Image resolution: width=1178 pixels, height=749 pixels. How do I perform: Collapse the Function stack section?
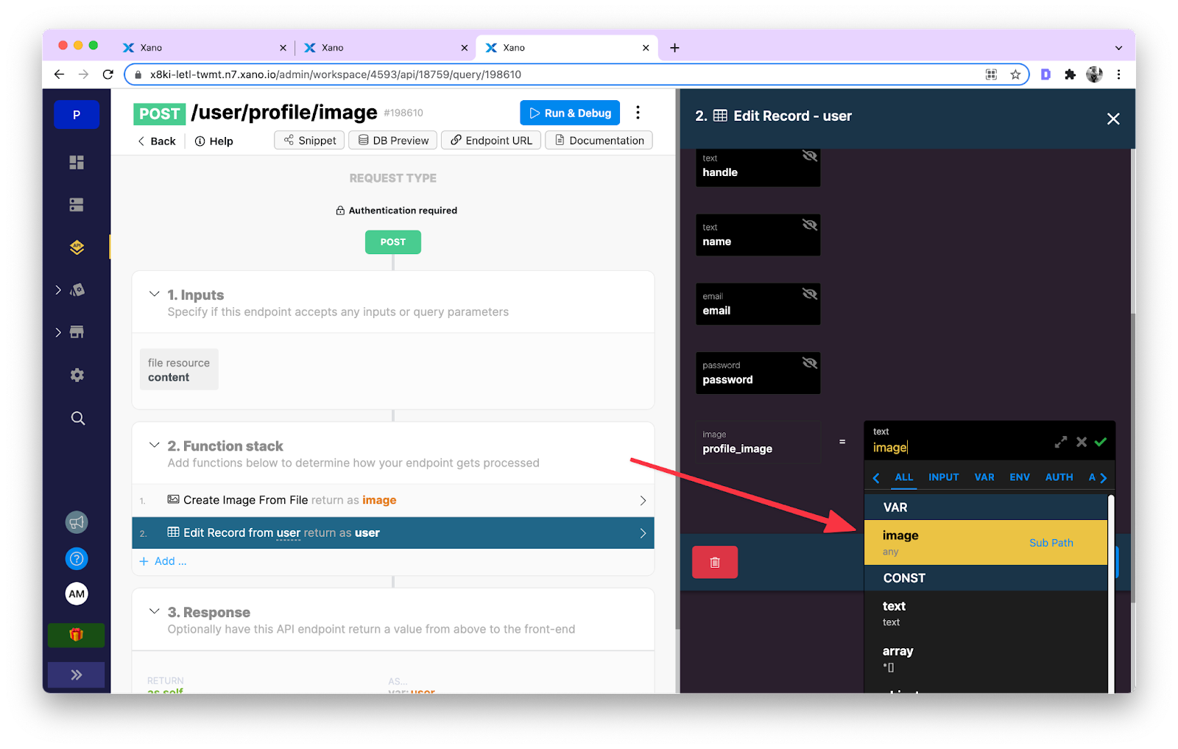pyautogui.click(x=155, y=445)
